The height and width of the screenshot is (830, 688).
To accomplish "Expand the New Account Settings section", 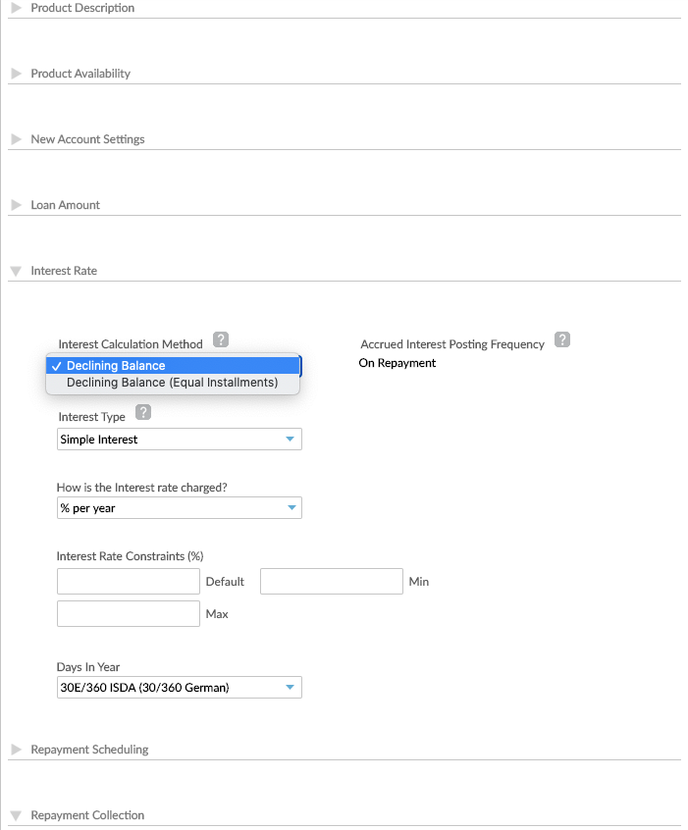I will pyautogui.click(x=16, y=138).
